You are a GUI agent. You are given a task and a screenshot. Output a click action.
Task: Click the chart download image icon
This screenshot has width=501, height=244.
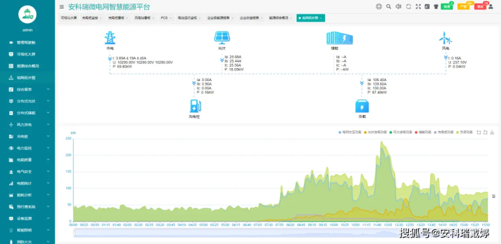tap(492, 132)
